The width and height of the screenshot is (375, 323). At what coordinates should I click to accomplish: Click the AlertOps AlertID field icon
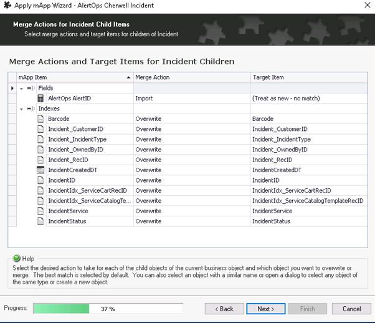click(40, 99)
